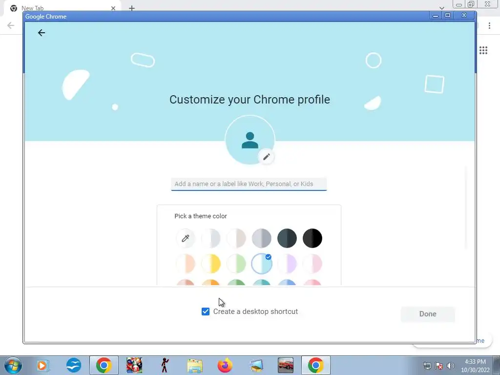Open a new tab with plus button
The height and width of the screenshot is (375, 500).
pos(132,8)
